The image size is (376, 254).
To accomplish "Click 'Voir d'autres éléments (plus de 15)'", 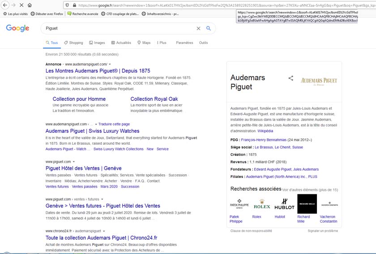I will pyautogui.click(x=310, y=190).
